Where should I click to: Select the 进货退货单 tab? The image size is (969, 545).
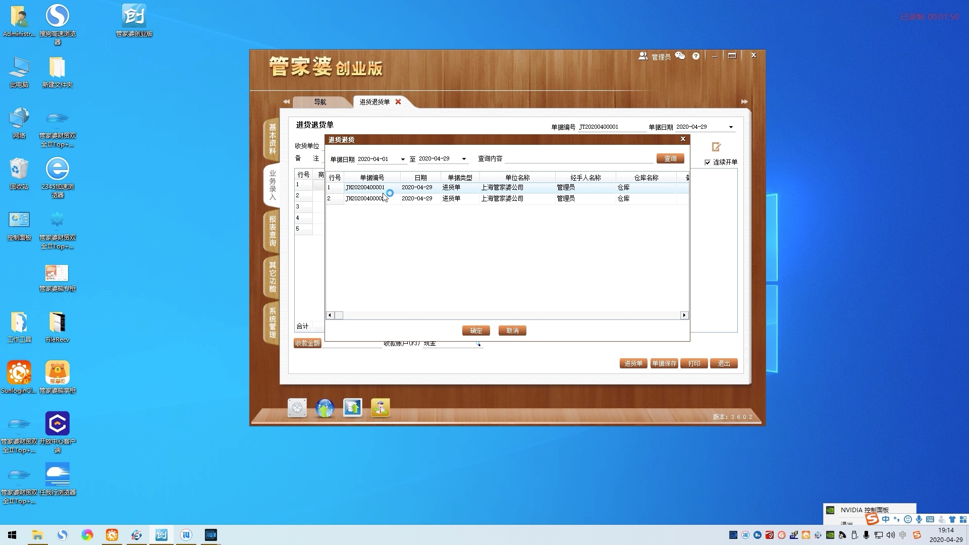tap(374, 102)
